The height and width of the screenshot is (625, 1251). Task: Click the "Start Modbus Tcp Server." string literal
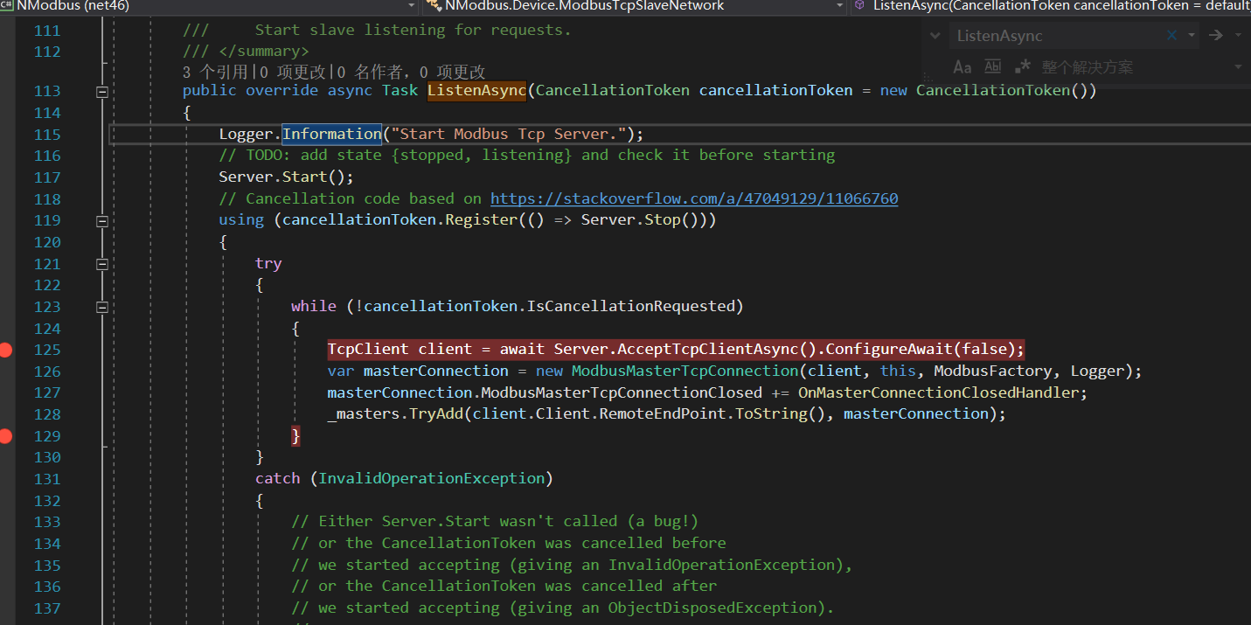(509, 134)
